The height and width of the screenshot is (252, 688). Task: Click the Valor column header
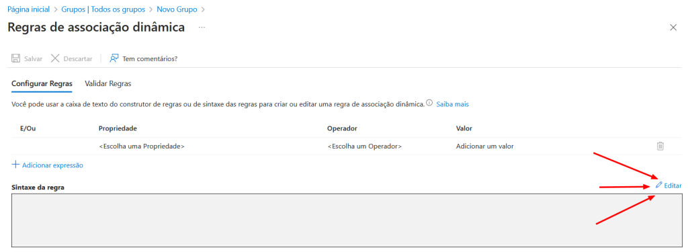tap(464, 128)
